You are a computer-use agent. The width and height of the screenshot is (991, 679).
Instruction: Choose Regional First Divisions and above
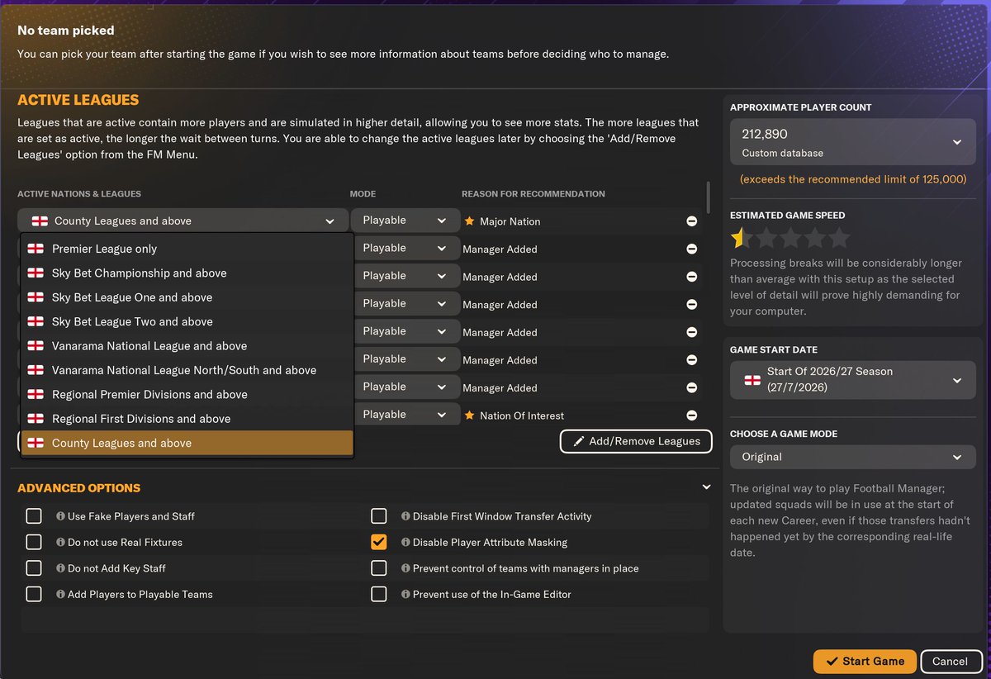click(x=187, y=419)
